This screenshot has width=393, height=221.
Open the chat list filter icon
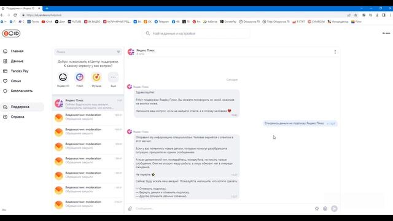119,52
